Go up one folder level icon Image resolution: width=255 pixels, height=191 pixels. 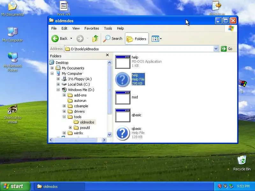pyautogui.click(x=95, y=39)
